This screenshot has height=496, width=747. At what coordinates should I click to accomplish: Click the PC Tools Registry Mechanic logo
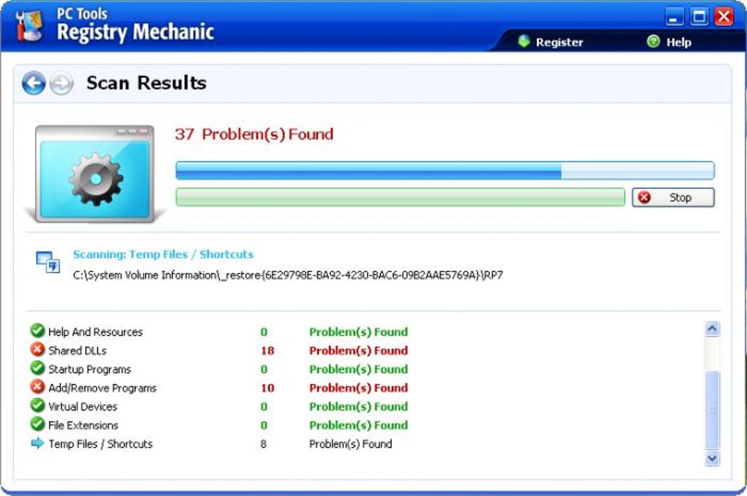(x=29, y=26)
